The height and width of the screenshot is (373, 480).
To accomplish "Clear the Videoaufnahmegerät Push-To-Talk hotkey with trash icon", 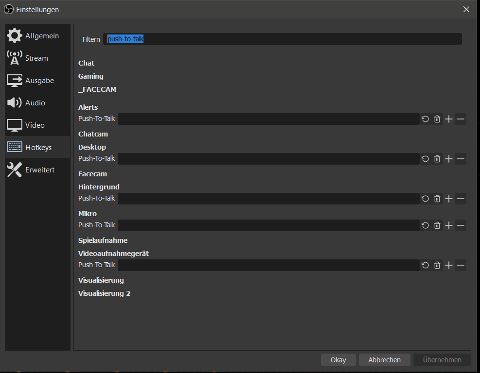I will pos(437,265).
